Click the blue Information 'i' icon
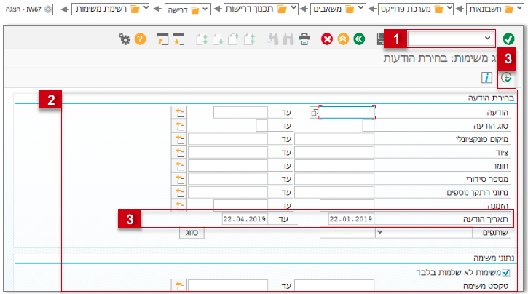 click(x=486, y=78)
